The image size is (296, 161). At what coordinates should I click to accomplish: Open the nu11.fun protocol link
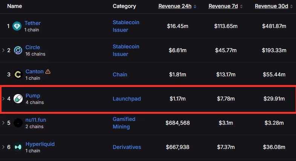click(36, 120)
